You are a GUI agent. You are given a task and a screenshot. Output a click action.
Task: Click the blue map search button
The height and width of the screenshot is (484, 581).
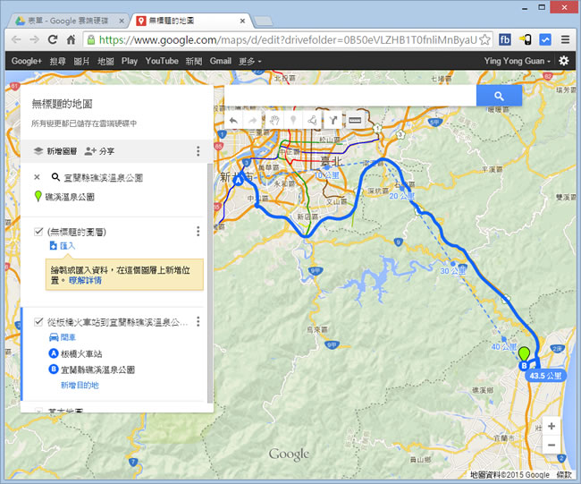pyautogui.click(x=499, y=96)
